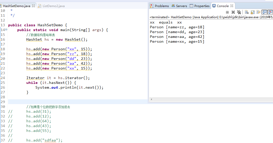Screen dimensions: 273x143
Task: Click commented line 'hs.add(55);'
Action: click(39, 131)
